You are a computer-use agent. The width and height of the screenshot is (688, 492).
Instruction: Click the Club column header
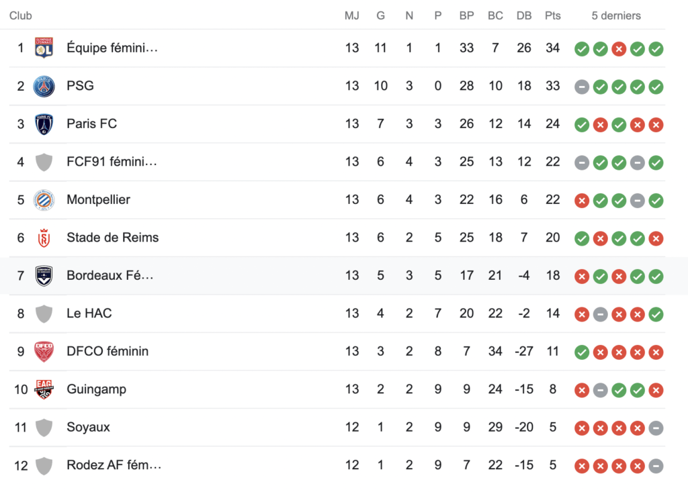[x=21, y=16]
